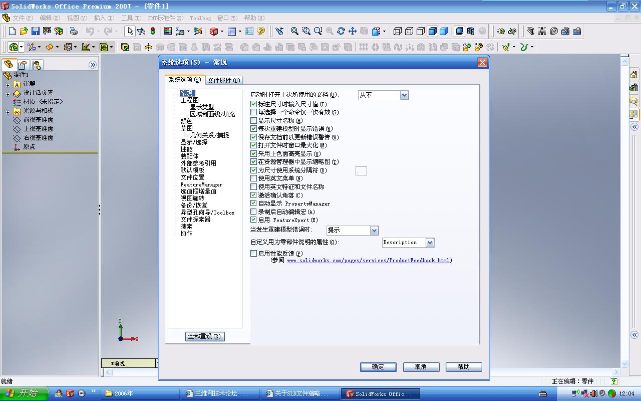This screenshot has width=641, height=401.
Task: Click the 取消 button
Action: (x=421, y=367)
